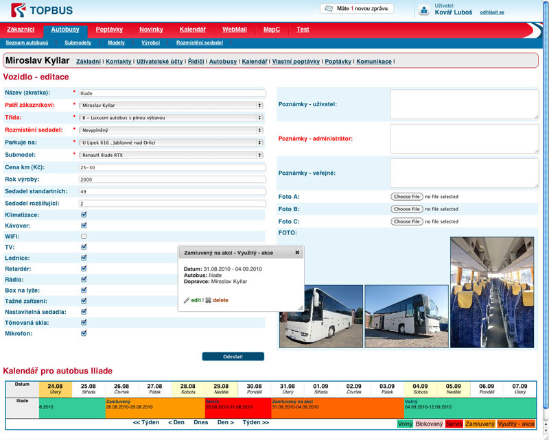The image size is (549, 440).
Task: Toggle the Tónovaná skla checkbox
Action: (84, 323)
